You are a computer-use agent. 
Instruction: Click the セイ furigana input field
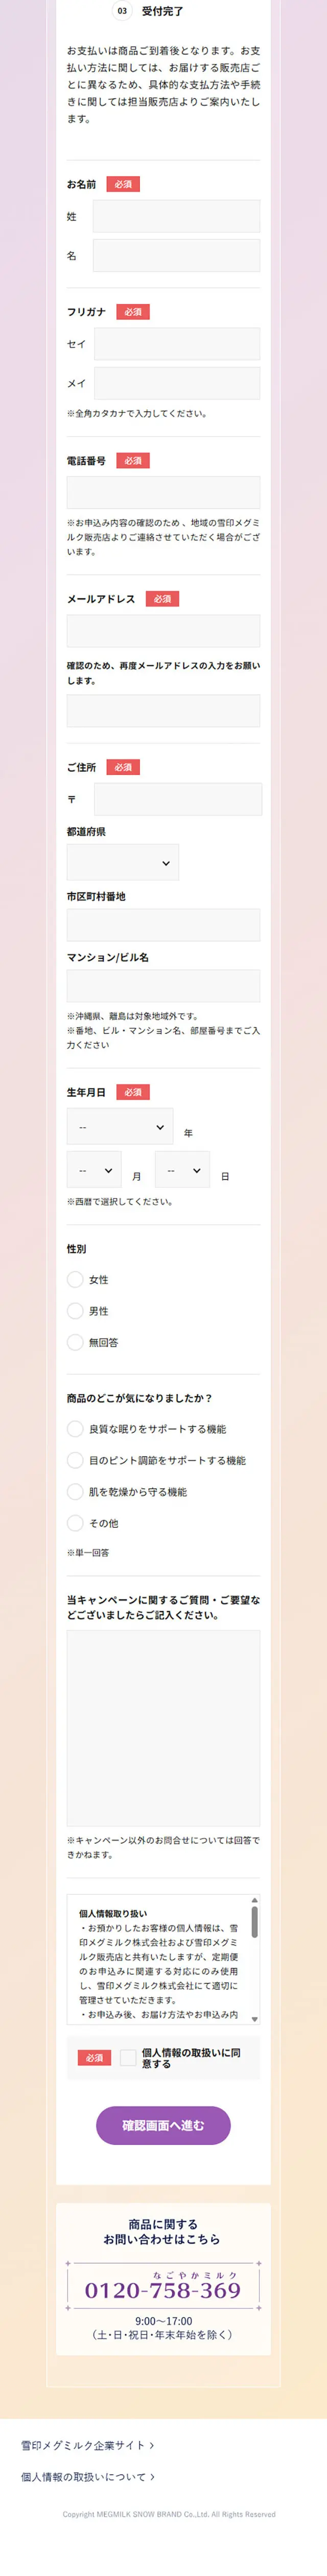pos(176,344)
